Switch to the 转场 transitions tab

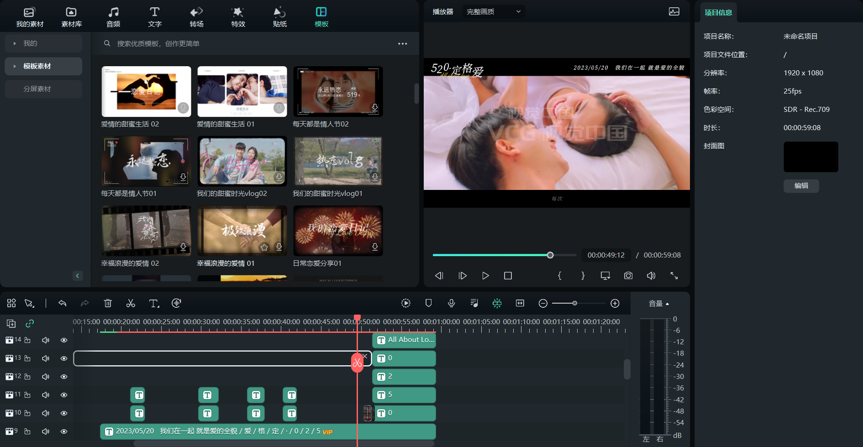tap(196, 17)
